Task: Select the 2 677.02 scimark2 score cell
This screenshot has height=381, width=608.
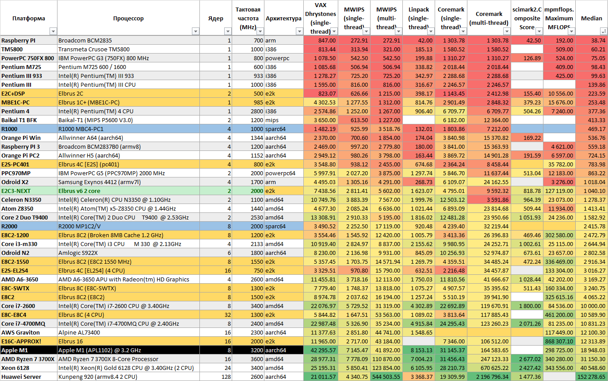Action: click(527, 359)
